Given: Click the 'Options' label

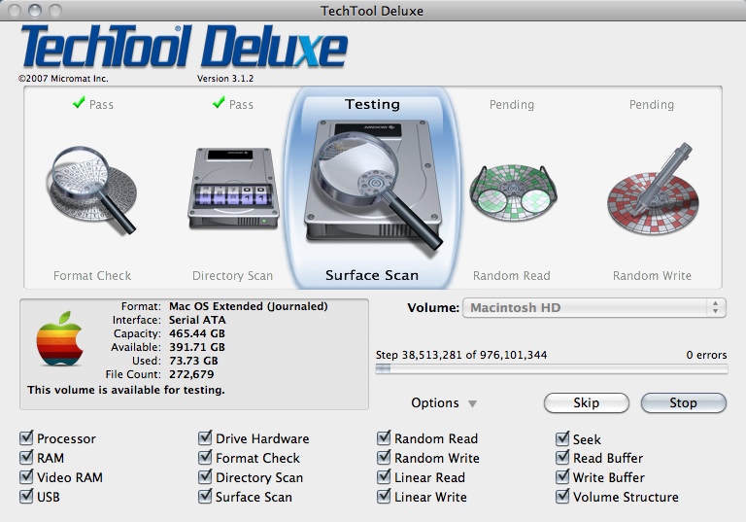Looking at the screenshot, I should click(x=435, y=403).
